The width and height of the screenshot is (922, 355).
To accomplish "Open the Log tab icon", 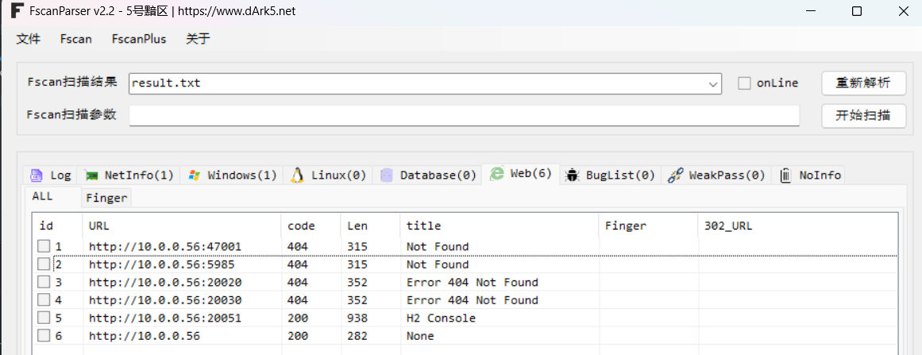I will [x=37, y=175].
